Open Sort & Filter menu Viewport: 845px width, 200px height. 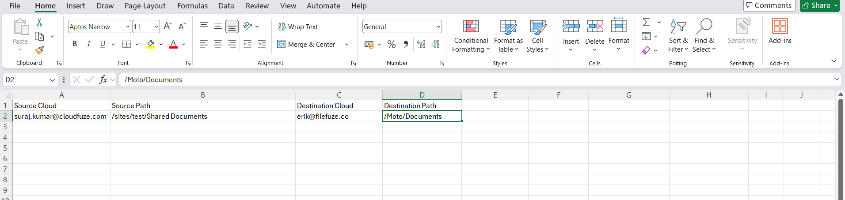[678, 36]
